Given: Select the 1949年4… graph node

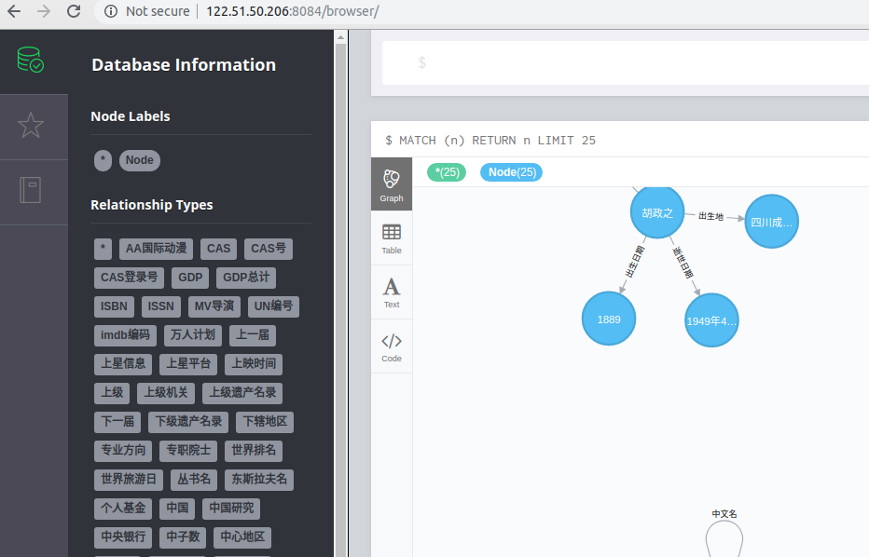Looking at the screenshot, I should [x=711, y=320].
